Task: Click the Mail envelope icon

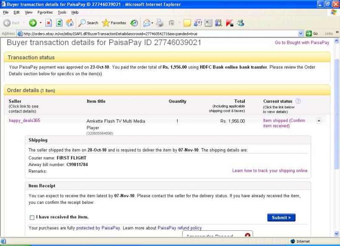Action: pos(147,23)
